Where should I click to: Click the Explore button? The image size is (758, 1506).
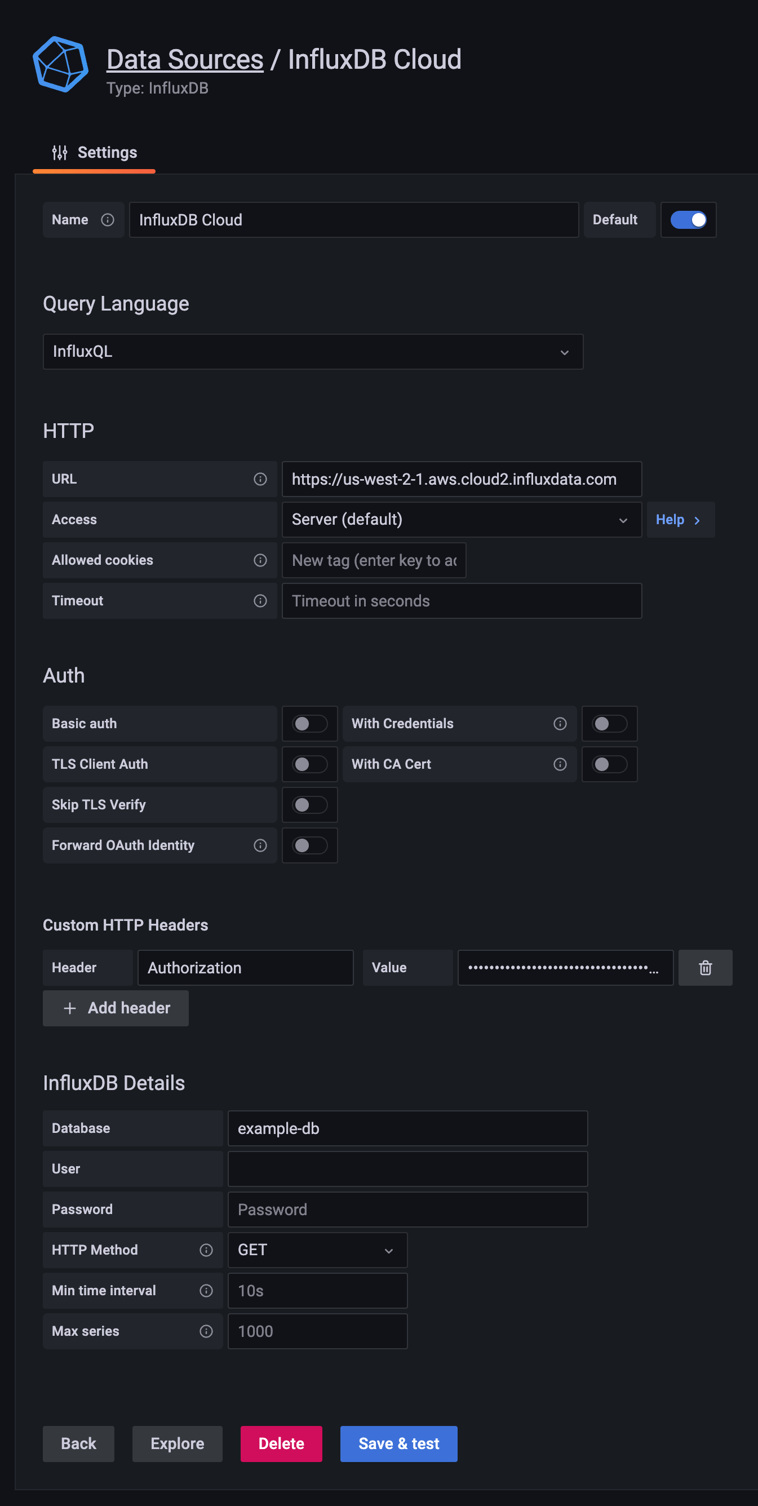click(x=177, y=1443)
